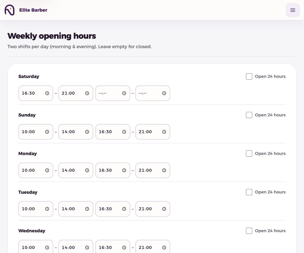Edit Wednesday's 10:00 morning start time
The image size is (304, 253).
(36, 246)
